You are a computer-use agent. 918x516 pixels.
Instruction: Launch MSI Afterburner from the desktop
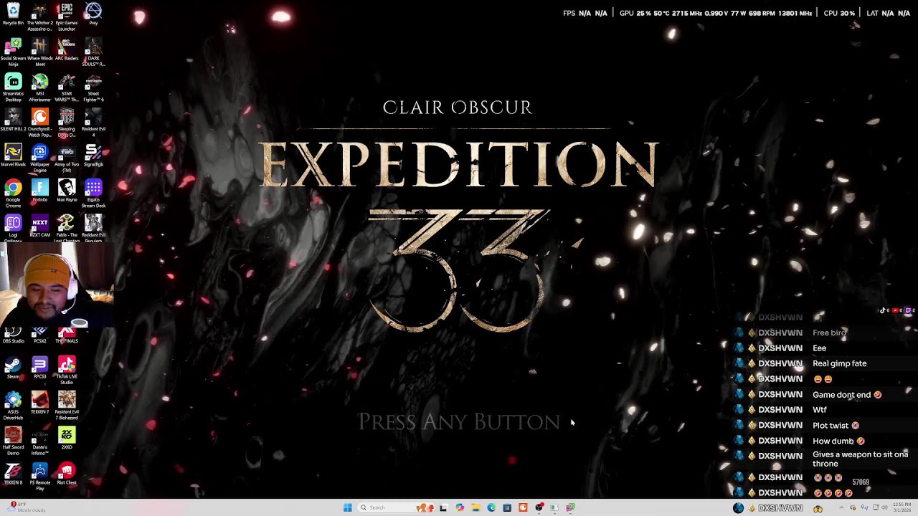tap(39, 87)
